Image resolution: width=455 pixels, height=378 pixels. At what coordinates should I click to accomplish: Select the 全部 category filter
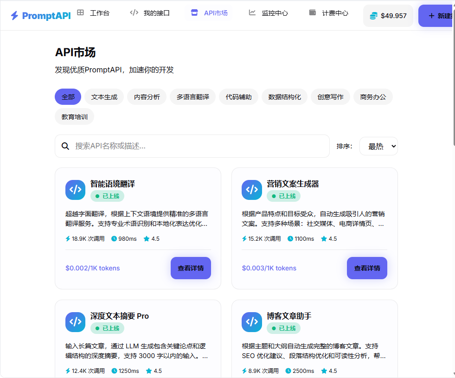click(68, 97)
